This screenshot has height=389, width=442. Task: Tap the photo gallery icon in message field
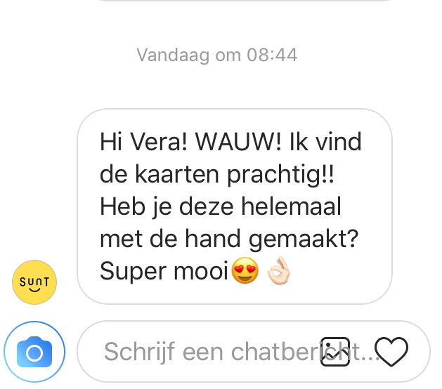pyautogui.click(x=335, y=352)
